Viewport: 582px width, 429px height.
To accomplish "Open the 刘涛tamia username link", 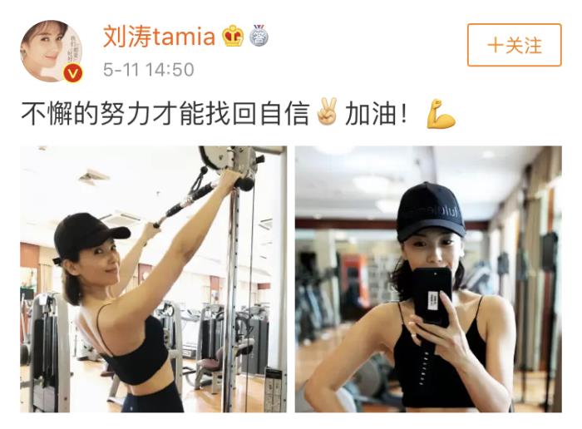I will 159,37.
